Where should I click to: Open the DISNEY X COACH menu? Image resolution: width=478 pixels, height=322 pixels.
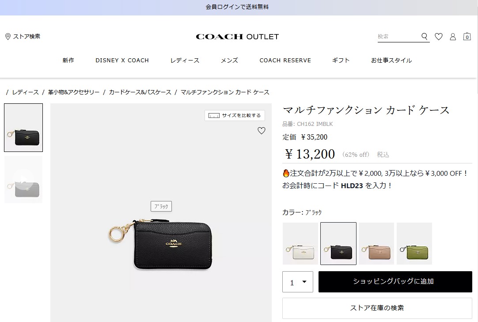tap(122, 61)
